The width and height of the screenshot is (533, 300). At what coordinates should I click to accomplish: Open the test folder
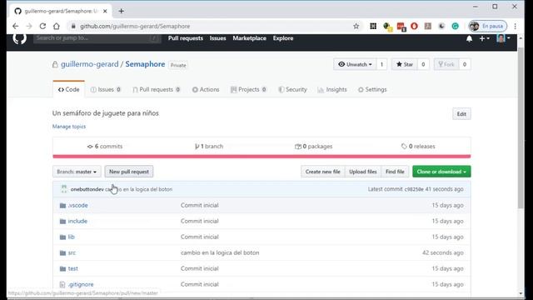(x=72, y=268)
